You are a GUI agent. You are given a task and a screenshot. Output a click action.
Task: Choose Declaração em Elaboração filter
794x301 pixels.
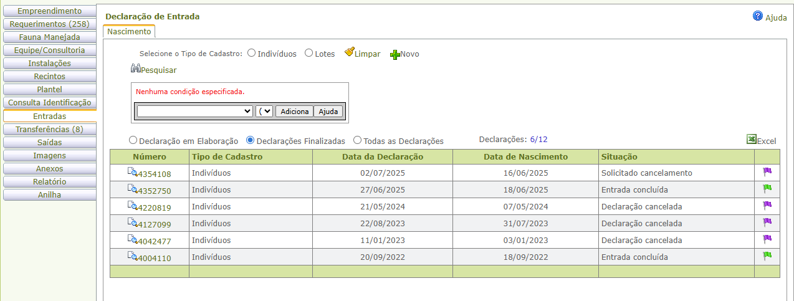[x=133, y=141]
